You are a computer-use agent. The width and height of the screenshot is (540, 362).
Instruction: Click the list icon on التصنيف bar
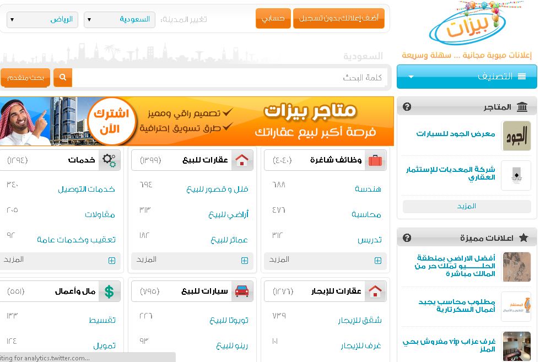(522, 77)
